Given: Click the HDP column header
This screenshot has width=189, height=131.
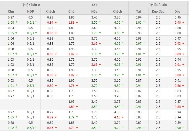Looking at the screenshot, I should pos(30,12).
